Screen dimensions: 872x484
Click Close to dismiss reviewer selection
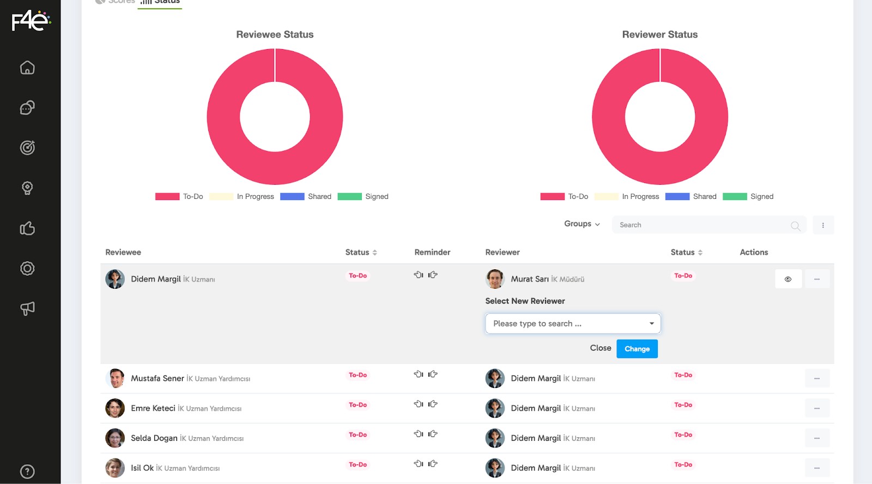600,348
